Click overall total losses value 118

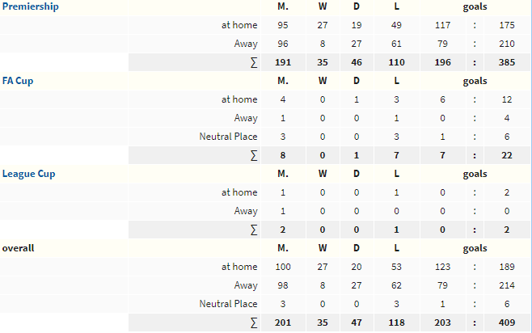tap(396, 322)
